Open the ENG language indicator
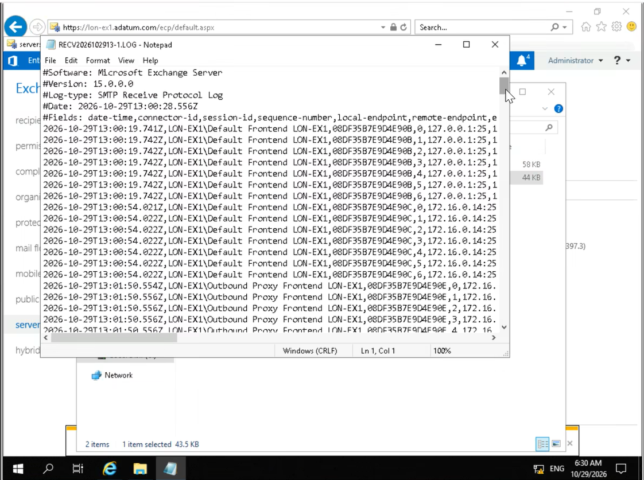Screen dimensions: 644x480 [557, 469]
